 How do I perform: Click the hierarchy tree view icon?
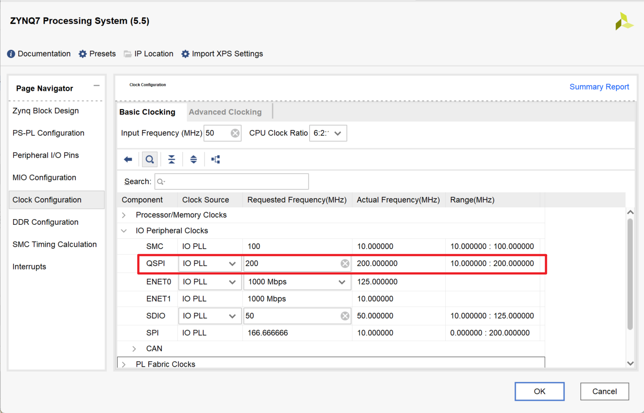pyautogui.click(x=215, y=159)
